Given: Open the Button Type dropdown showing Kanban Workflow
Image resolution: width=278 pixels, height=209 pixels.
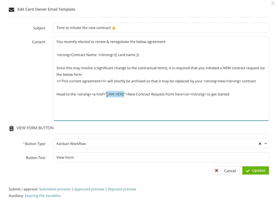Looking at the screenshot, I should click(154, 144).
